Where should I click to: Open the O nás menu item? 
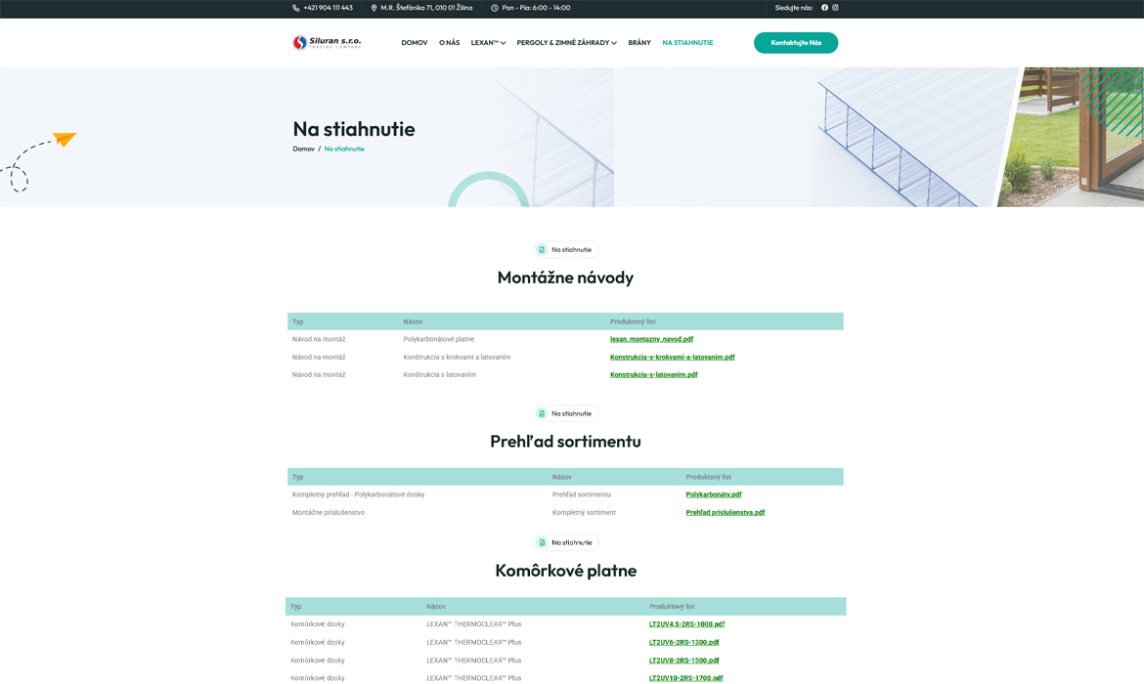coord(449,43)
